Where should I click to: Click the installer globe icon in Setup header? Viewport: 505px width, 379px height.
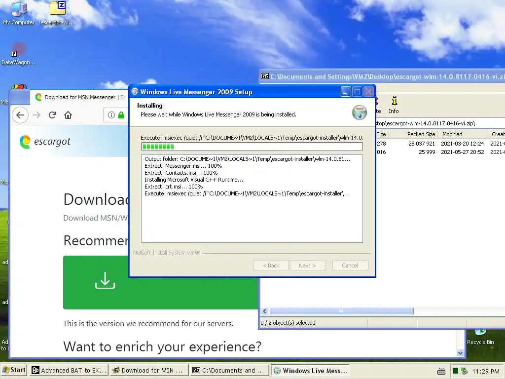(x=360, y=112)
